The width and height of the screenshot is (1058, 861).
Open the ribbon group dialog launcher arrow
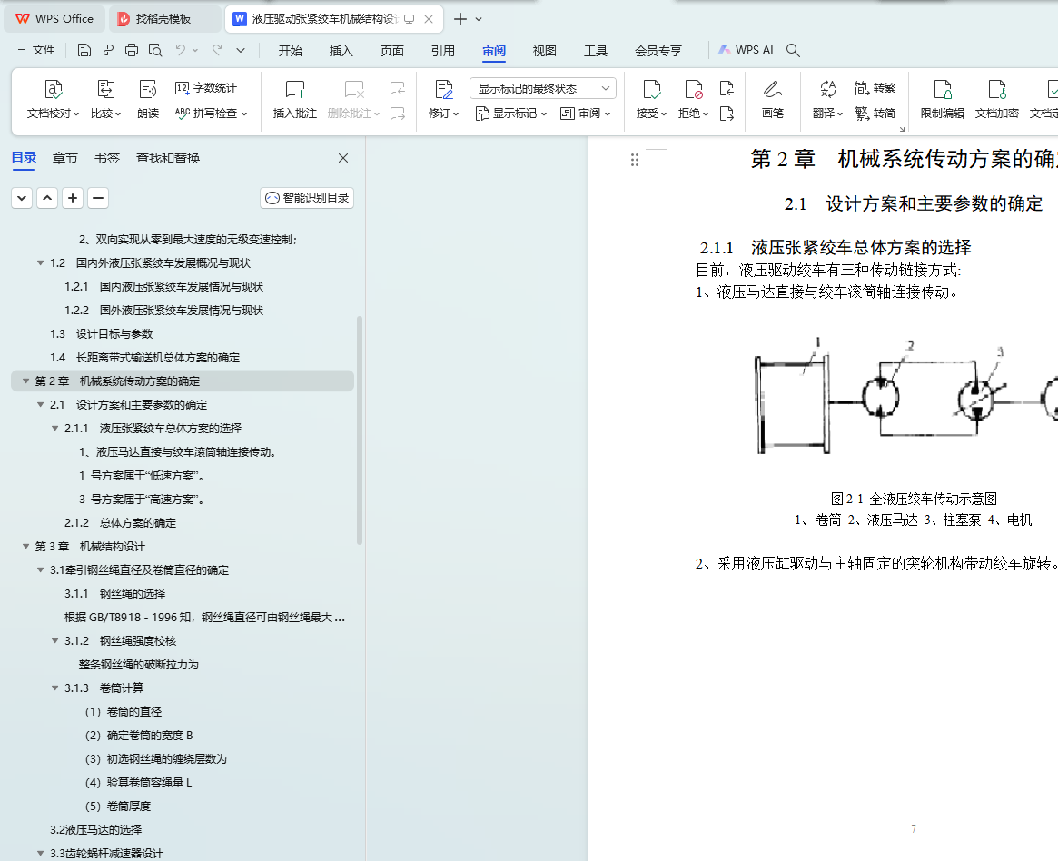902,129
